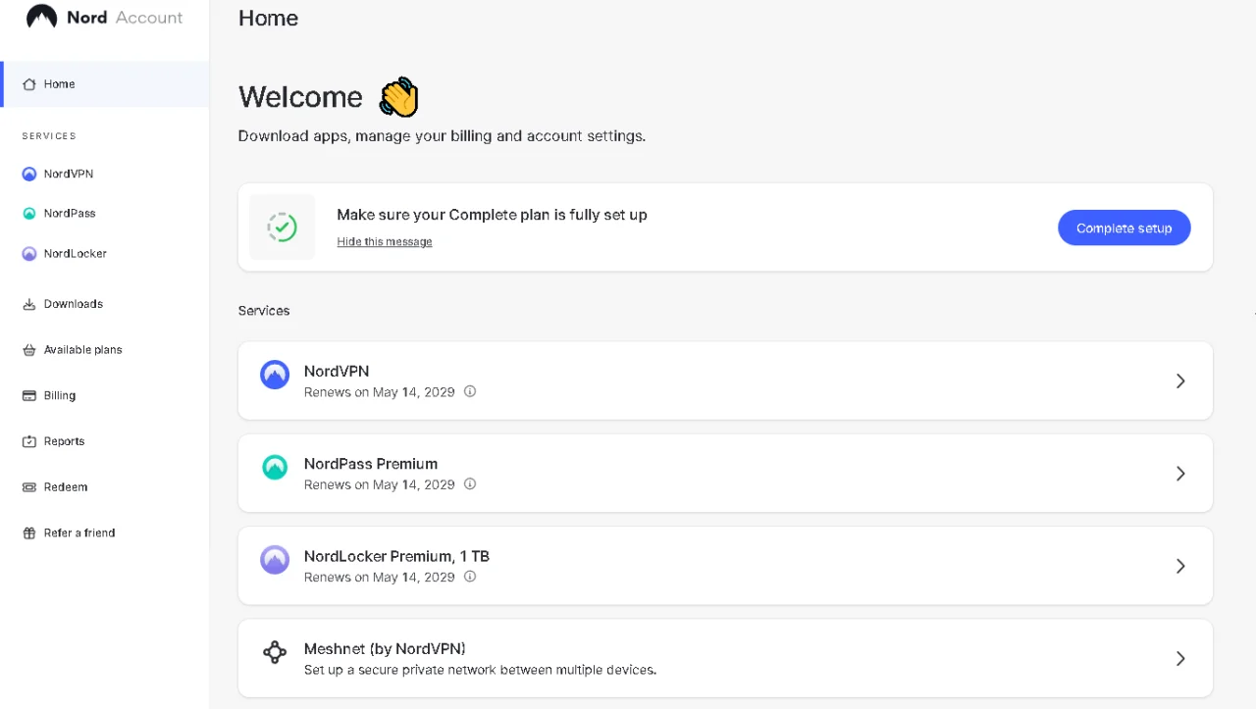Click the Meshnet network icon
Image resolution: width=1256 pixels, height=709 pixels.
coord(275,652)
